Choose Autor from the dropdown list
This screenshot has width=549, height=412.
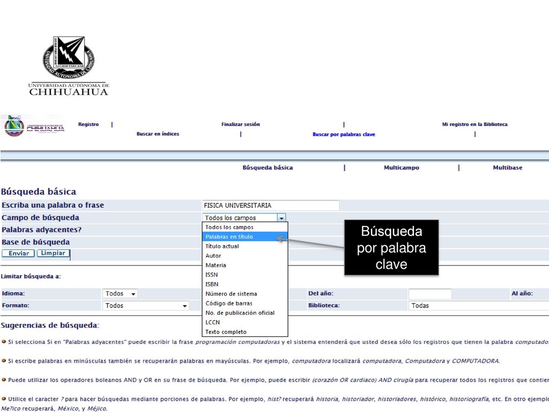[244, 256]
